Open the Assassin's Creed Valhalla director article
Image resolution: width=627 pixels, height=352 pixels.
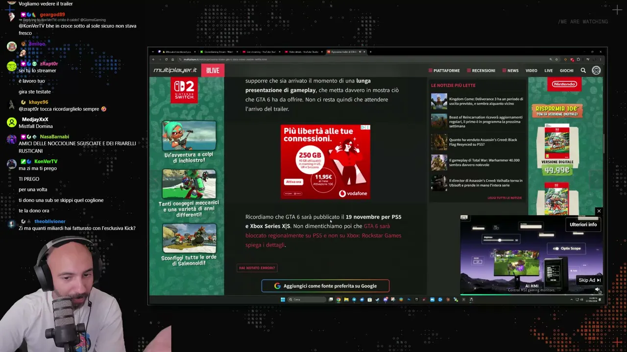[x=486, y=183]
